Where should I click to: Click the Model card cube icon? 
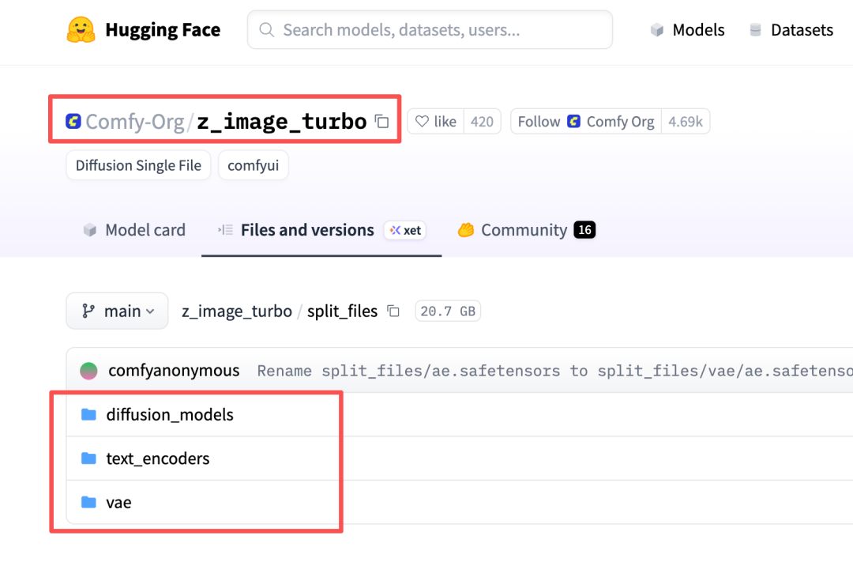click(x=90, y=230)
